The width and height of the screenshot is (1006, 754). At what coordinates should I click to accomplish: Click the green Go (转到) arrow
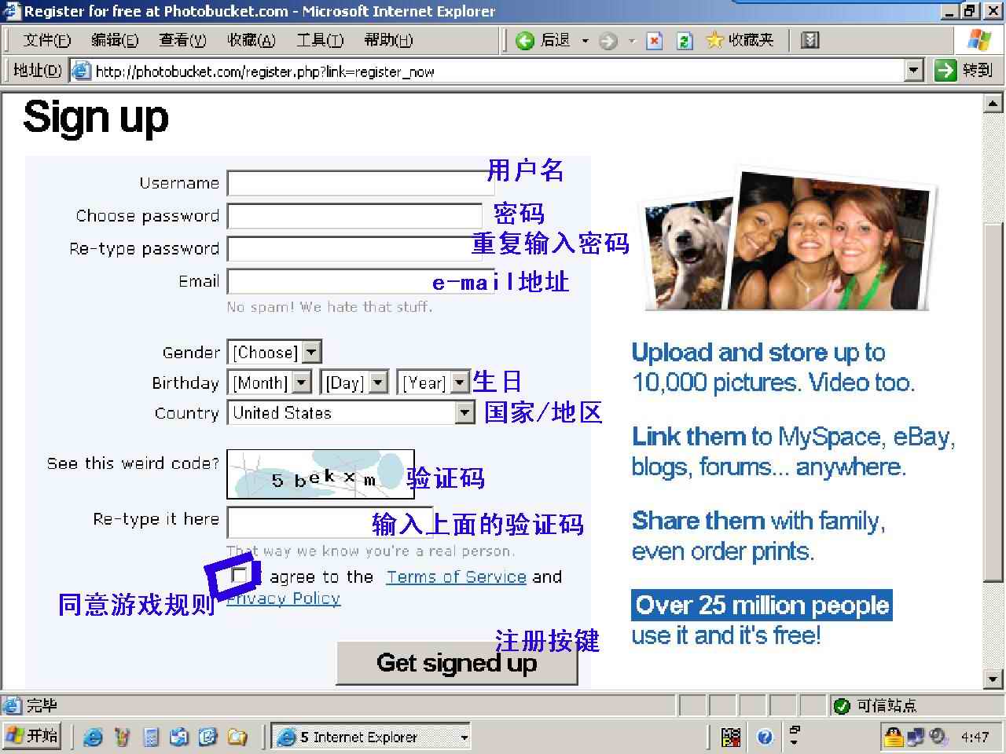pos(945,71)
